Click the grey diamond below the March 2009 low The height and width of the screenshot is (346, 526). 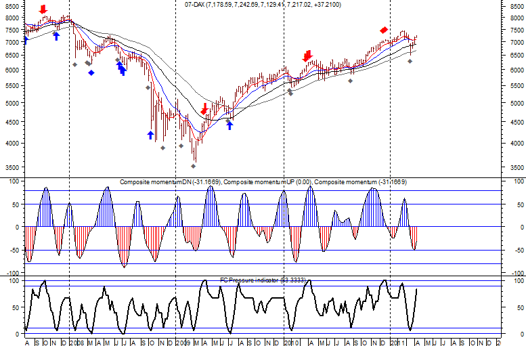coord(193,166)
